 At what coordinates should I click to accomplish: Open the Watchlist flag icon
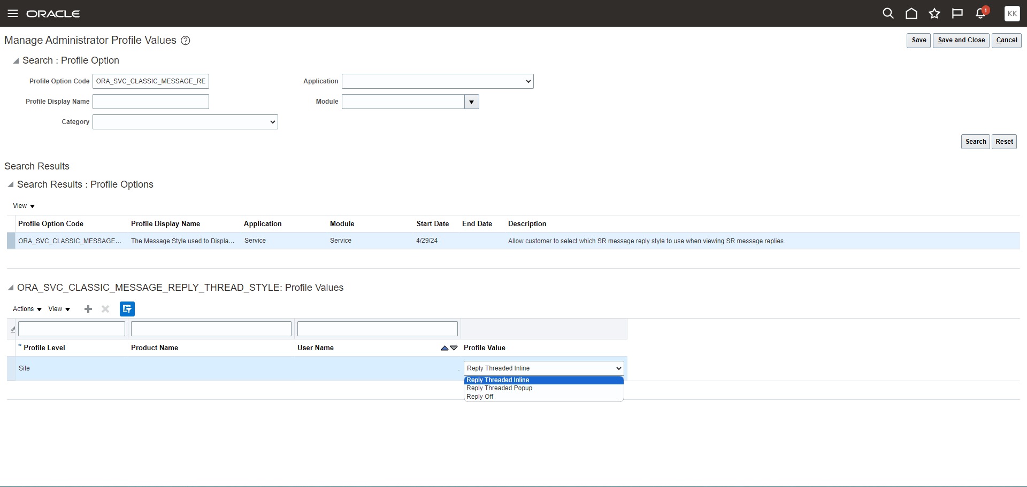tap(957, 13)
